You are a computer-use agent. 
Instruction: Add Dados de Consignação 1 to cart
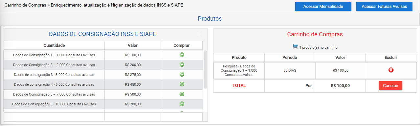(182, 55)
